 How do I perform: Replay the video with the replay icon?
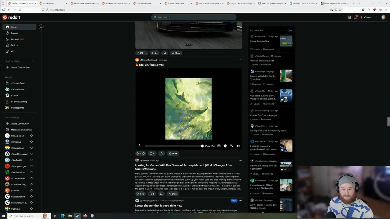click(x=139, y=146)
